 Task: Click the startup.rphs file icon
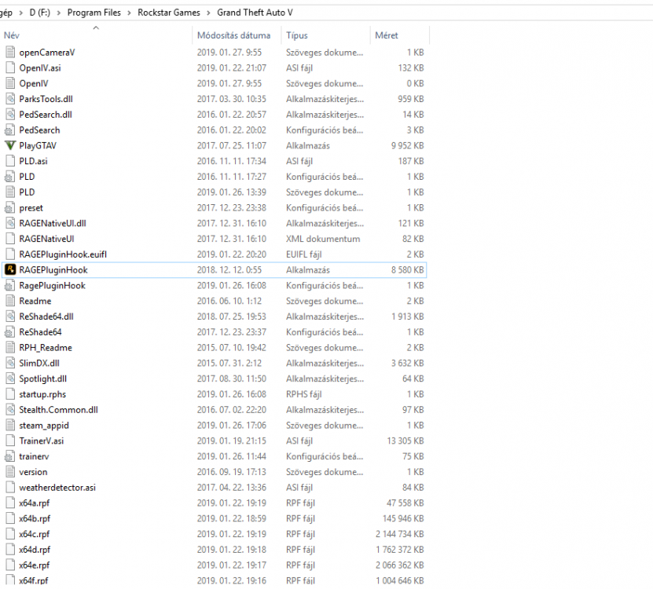point(10,394)
